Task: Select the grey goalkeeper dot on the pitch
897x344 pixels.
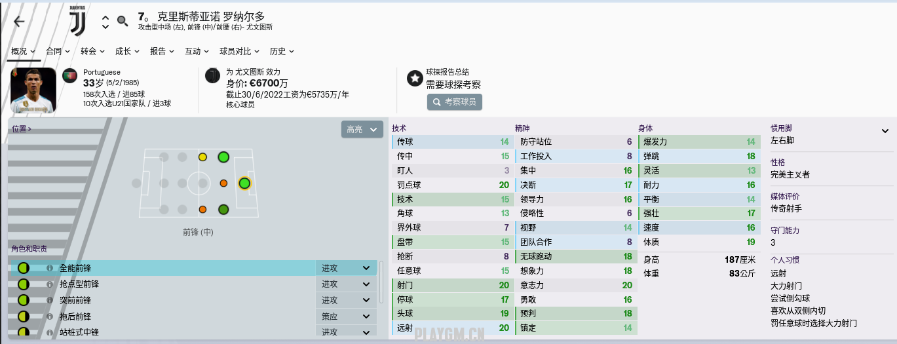Action: (x=136, y=183)
